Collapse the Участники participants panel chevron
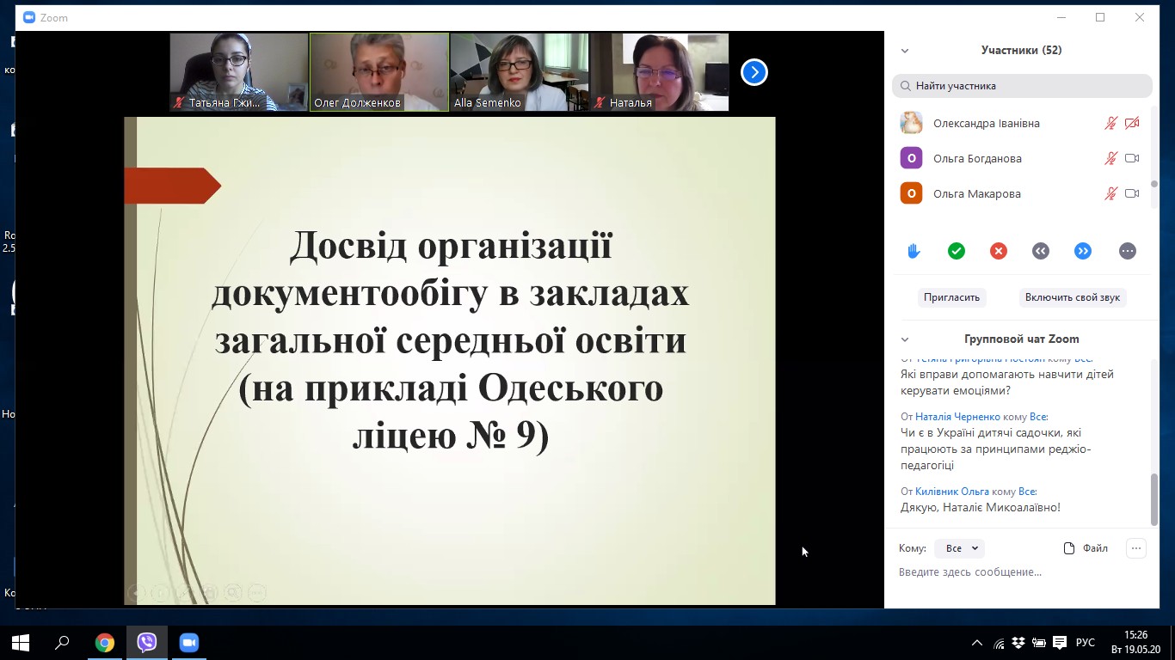This screenshot has height=660, width=1175. [904, 51]
